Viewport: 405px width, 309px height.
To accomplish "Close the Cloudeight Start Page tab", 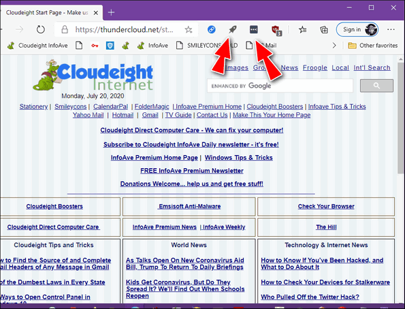I will pos(96,13).
